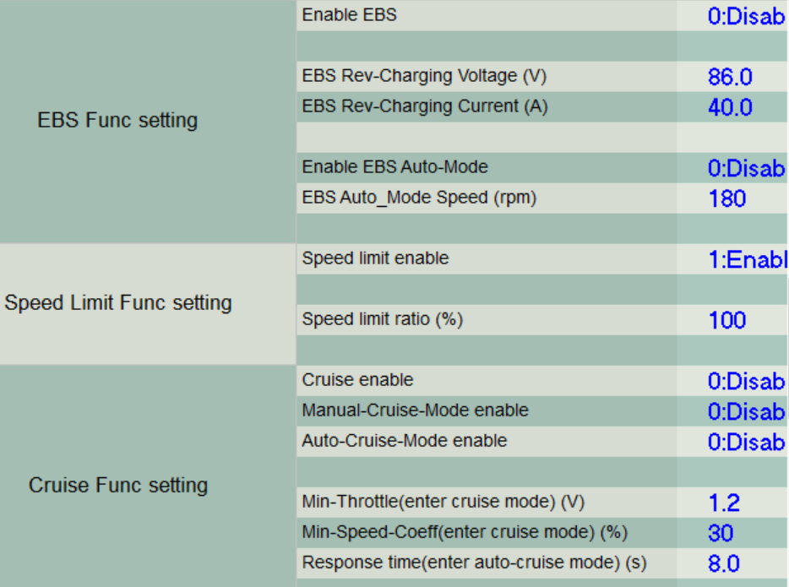Click the Response time value 8.0
Image resolution: width=789 pixels, height=587 pixels.
coord(724,563)
